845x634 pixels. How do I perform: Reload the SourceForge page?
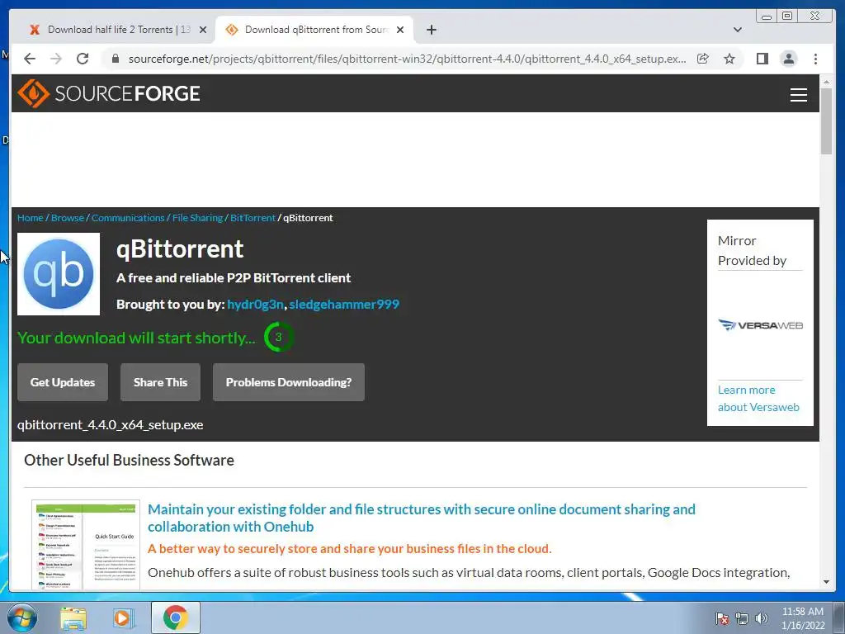point(83,59)
